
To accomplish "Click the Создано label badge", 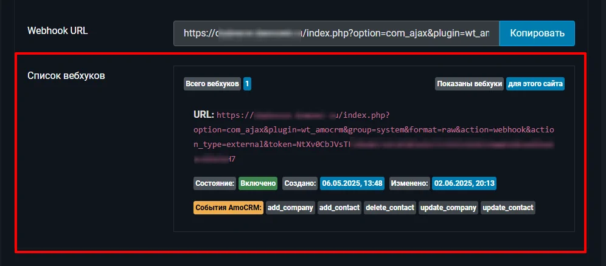I will (x=300, y=183).
